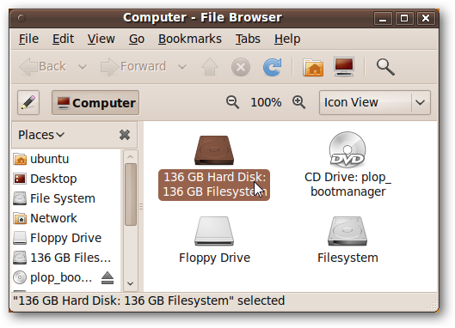Eject plop_boo... disc in sidebar
455x328 pixels.
click(108, 278)
